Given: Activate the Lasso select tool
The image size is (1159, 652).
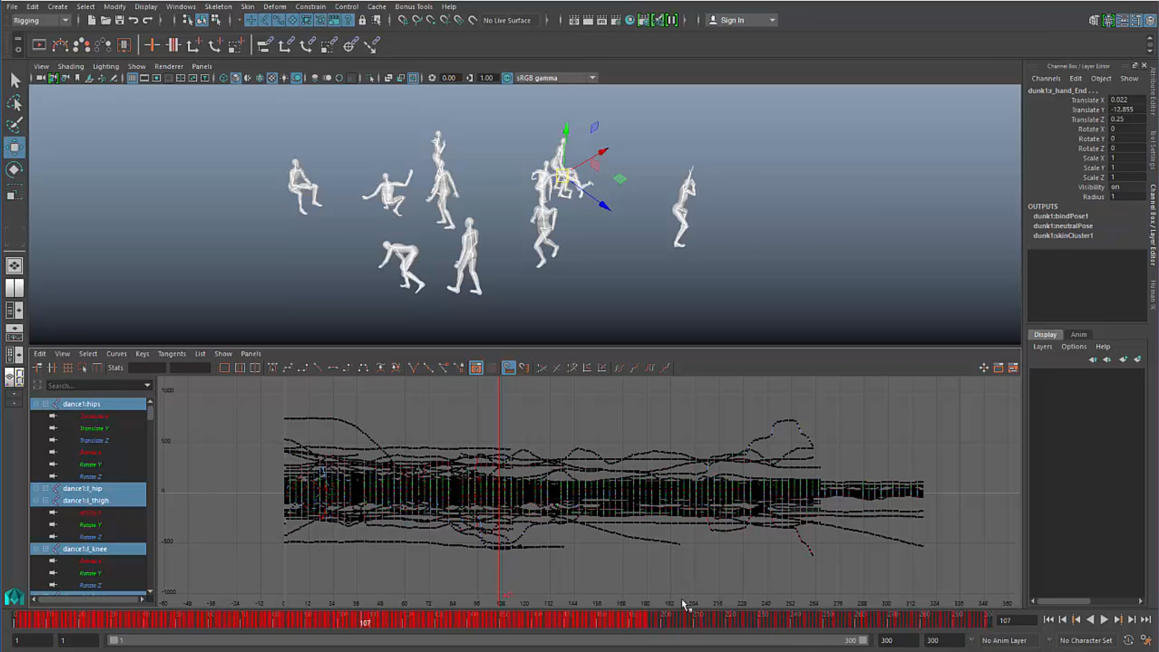Looking at the screenshot, I should [14, 103].
